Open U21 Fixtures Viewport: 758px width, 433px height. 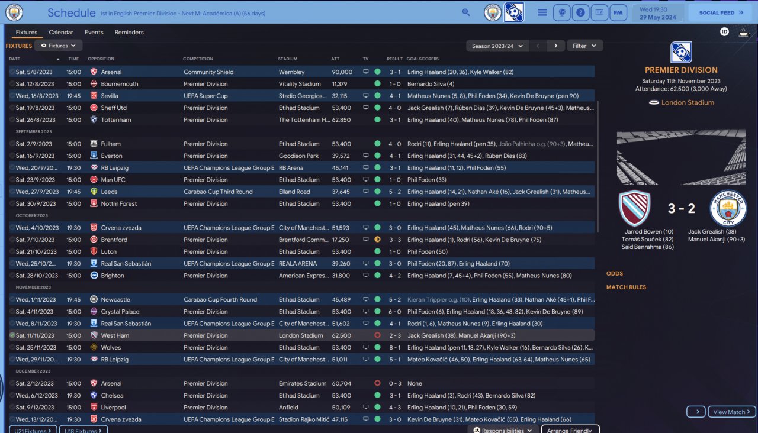(33, 430)
